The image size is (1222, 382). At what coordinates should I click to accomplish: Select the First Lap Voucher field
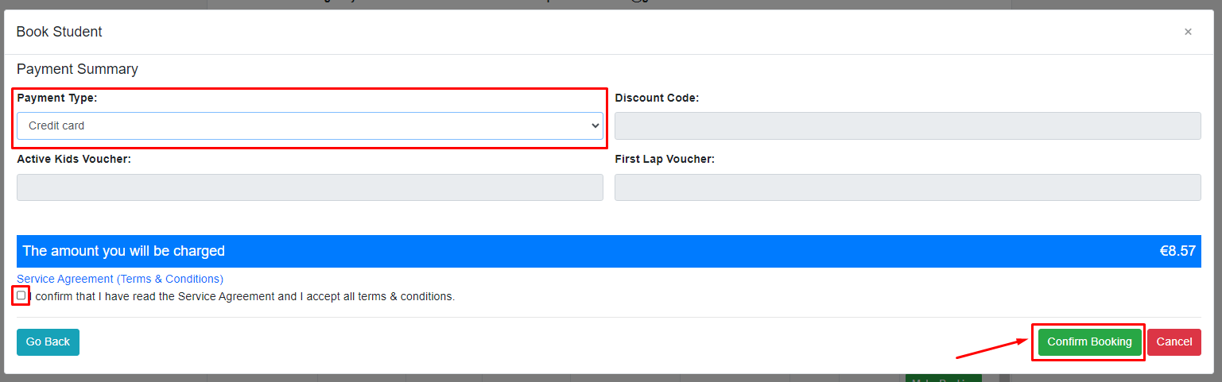(908, 187)
